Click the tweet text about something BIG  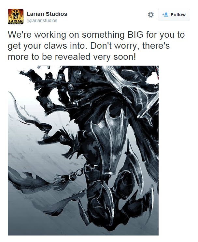click(96, 46)
